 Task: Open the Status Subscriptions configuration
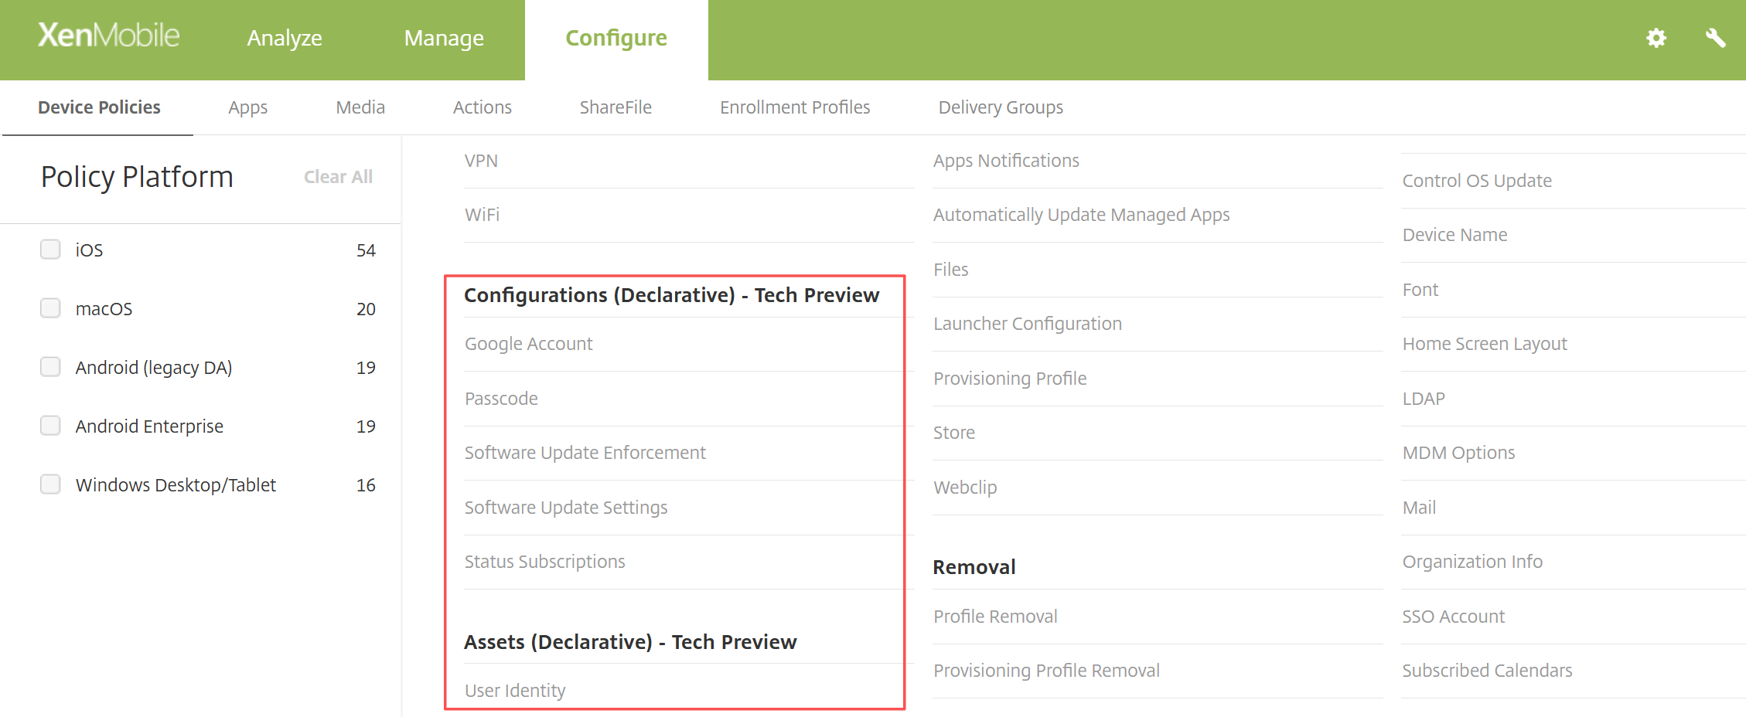[544, 561]
